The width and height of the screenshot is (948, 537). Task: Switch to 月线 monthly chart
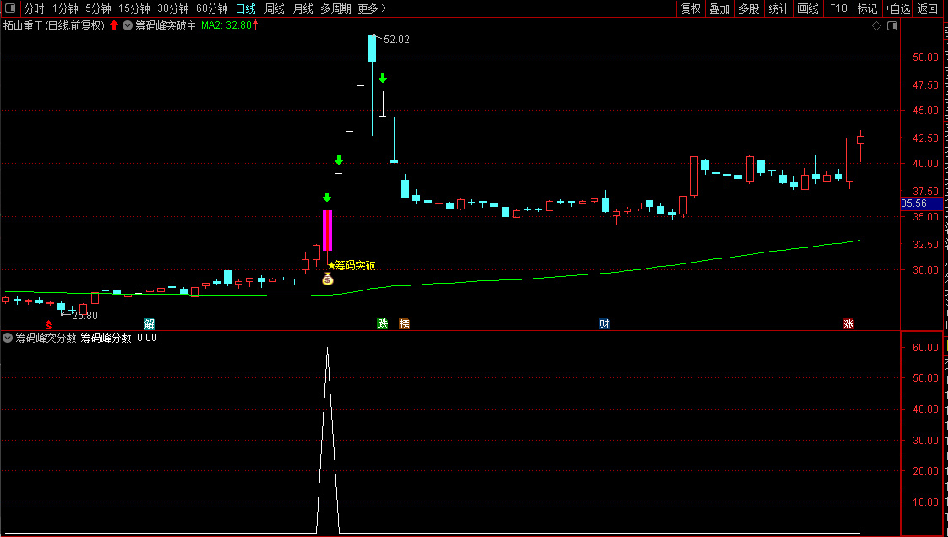(x=302, y=8)
